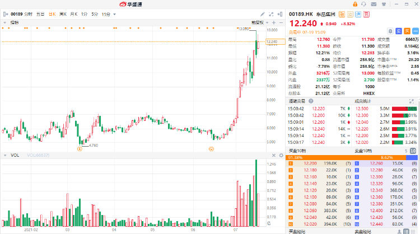Image resolution: width=420 pixels, height=234 pixels.
Task: Switch to 1分 one-minute chart
Action: tap(85, 14)
